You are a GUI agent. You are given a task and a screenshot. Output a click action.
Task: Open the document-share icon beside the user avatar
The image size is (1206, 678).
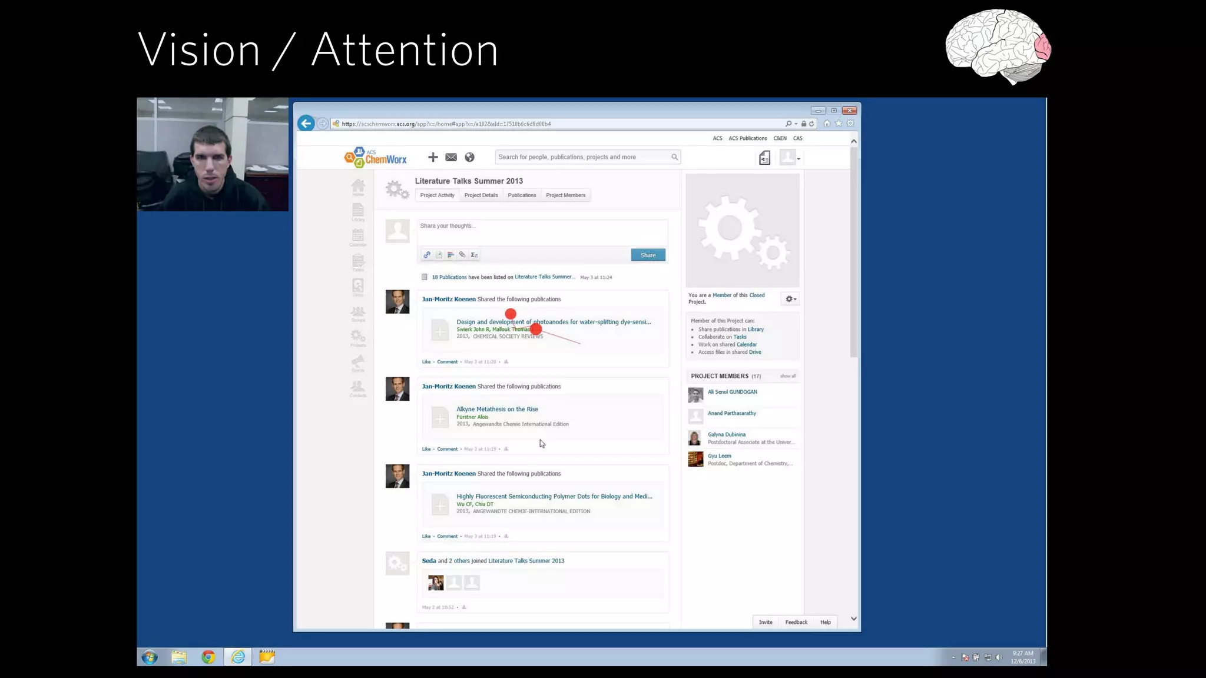(x=764, y=158)
